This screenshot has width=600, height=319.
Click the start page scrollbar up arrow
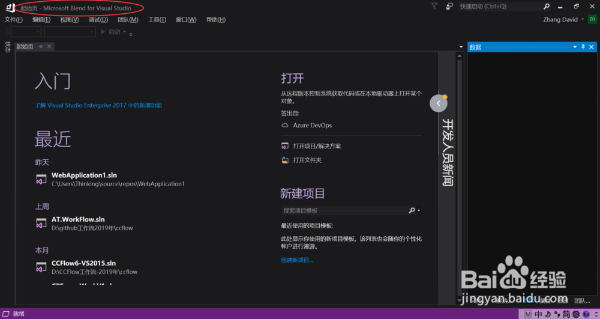pyautogui.click(x=460, y=55)
